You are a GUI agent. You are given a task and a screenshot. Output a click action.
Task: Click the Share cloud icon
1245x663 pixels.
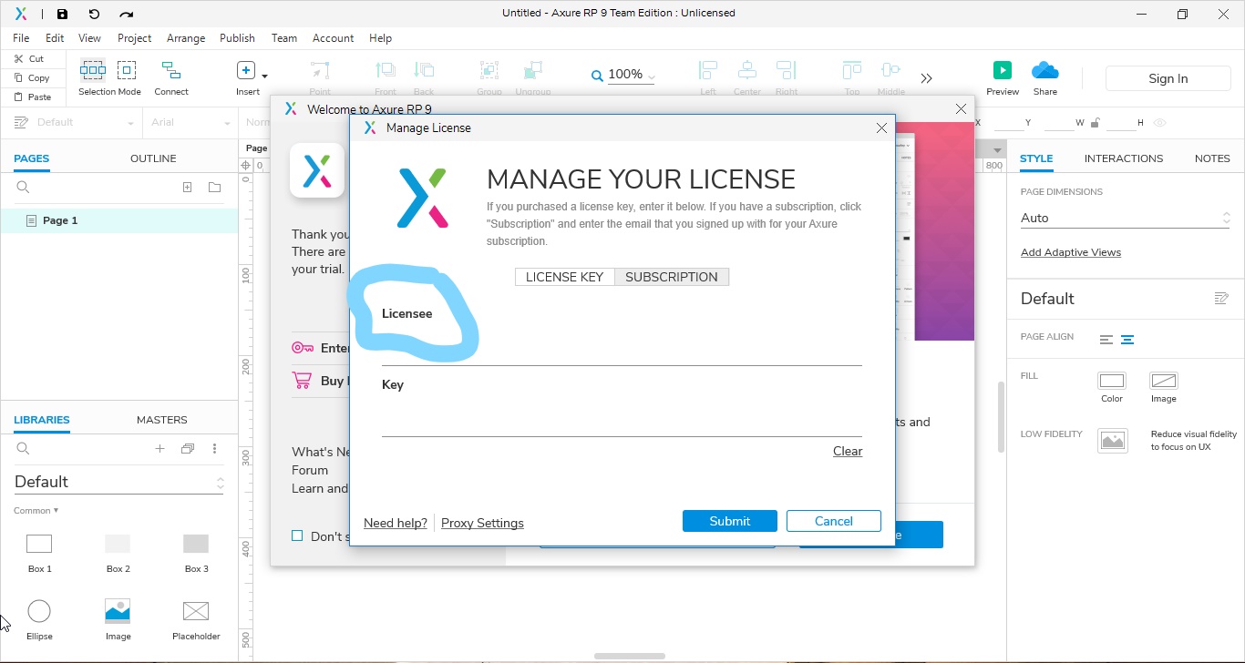click(1045, 70)
